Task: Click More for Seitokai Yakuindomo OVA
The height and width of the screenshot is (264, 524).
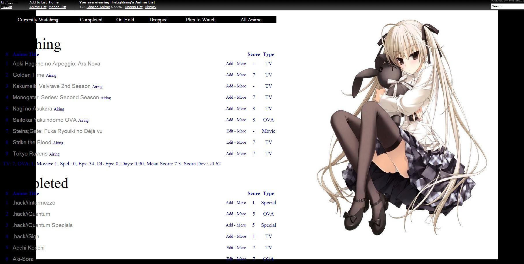Action: (x=242, y=120)
